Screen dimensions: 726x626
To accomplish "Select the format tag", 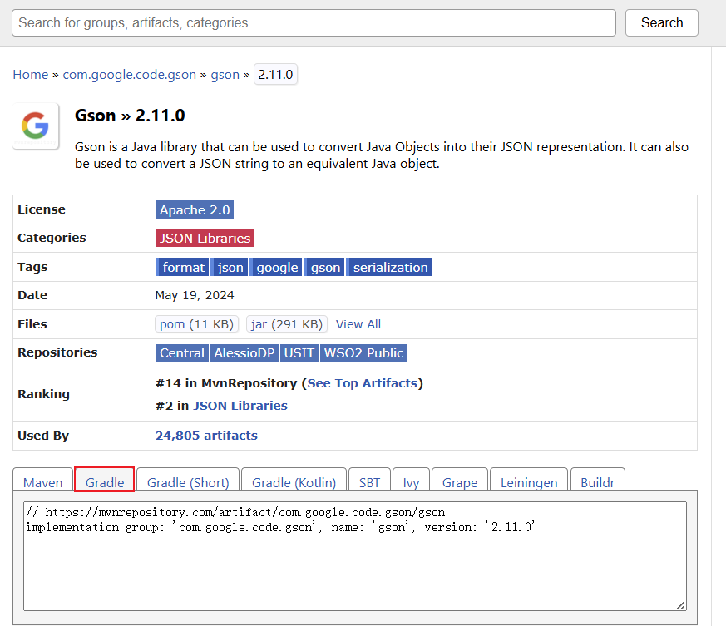I will click(x=182, y=267).
